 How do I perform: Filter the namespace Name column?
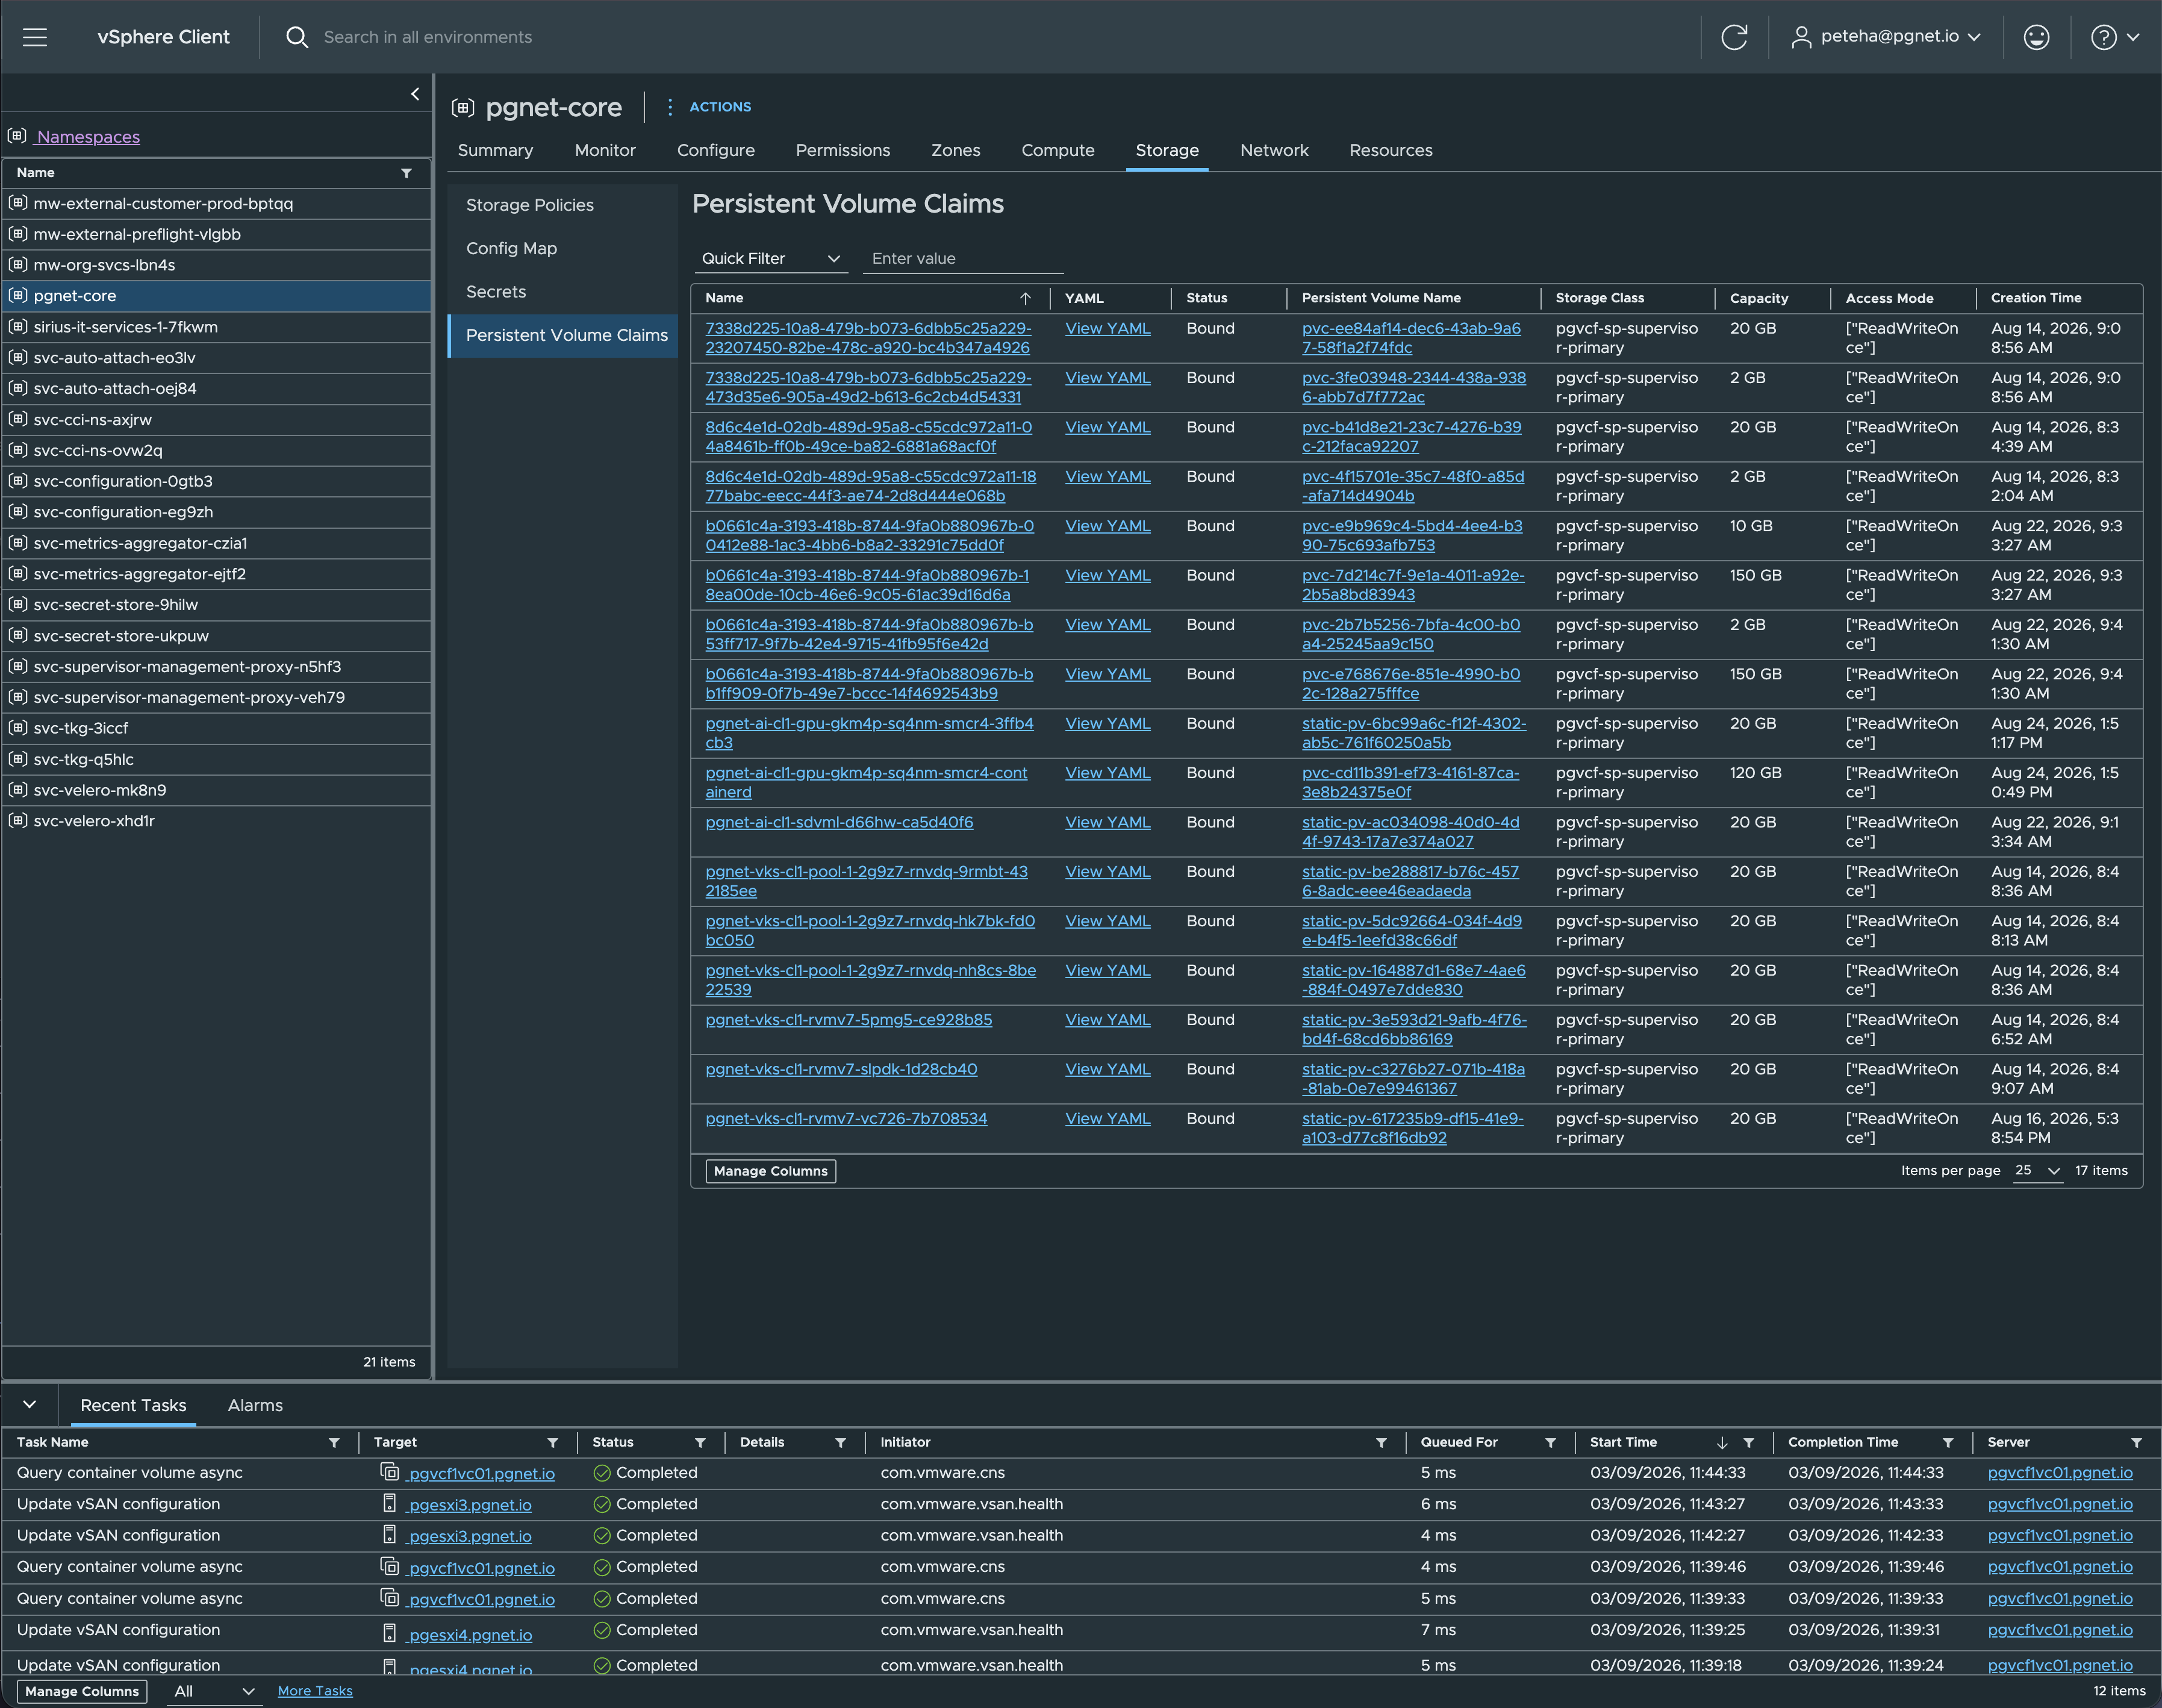pyautogui.click(x=406, y=173)
